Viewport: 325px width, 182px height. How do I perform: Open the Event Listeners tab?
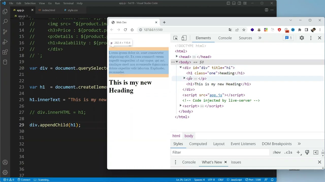click(243, 144)
